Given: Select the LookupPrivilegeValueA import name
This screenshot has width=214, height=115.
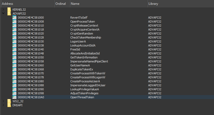Looking at the screenshot, I should point(84,89).
